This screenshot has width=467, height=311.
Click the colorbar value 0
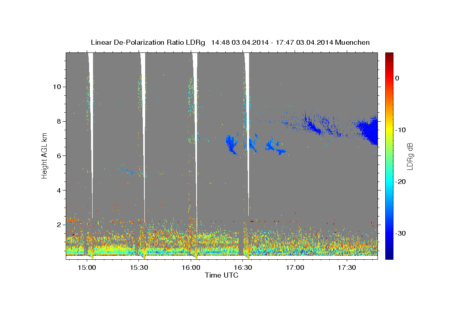397,78
